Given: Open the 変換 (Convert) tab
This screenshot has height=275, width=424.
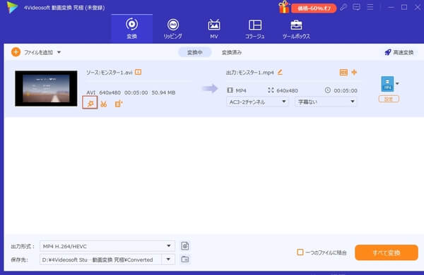Looking at the screenshot, I should [131, 29].
